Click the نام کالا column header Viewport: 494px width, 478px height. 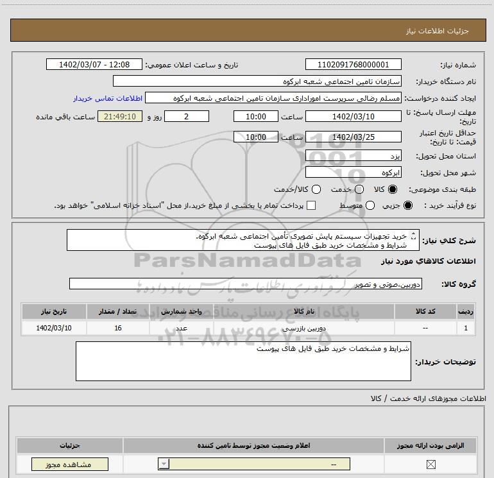[303, 311]
